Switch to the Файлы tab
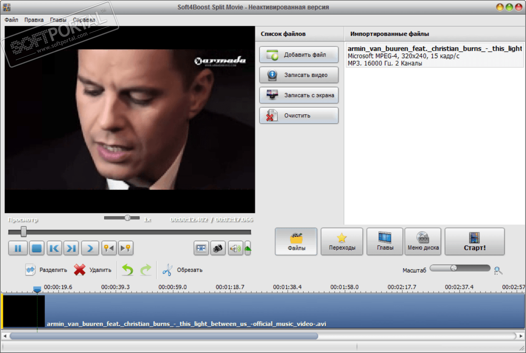This screenshot has width=526, height=353. click(296, 242)
